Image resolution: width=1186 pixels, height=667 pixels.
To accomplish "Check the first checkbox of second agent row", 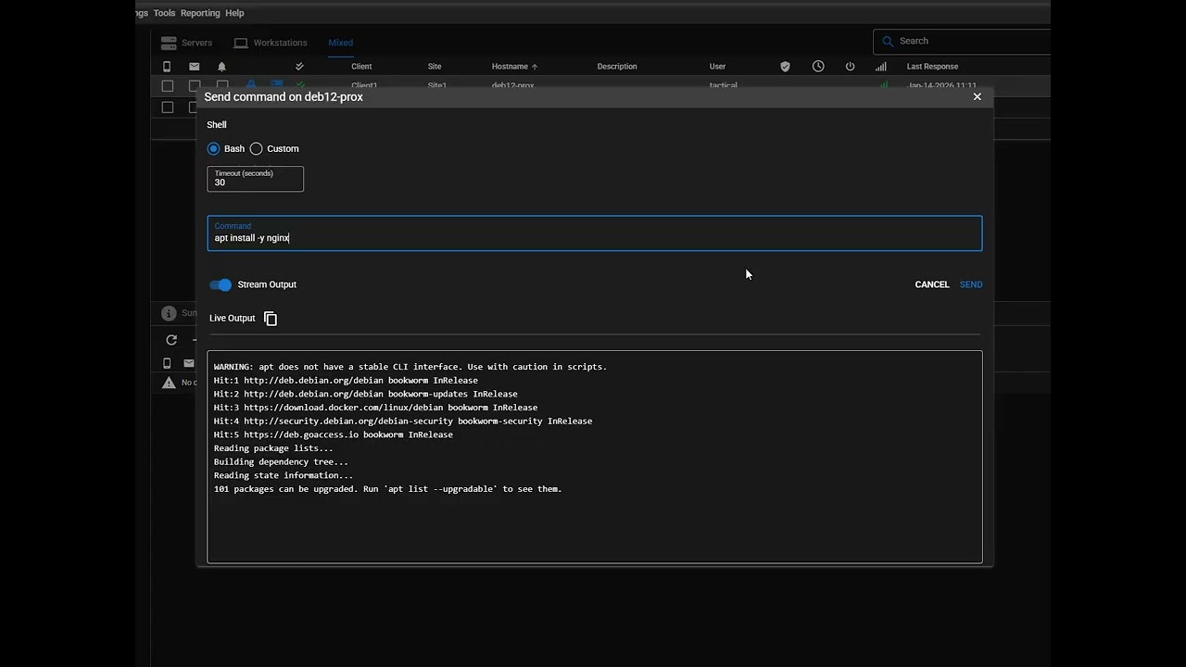I will pyautogui.click(x=167, y=107).
